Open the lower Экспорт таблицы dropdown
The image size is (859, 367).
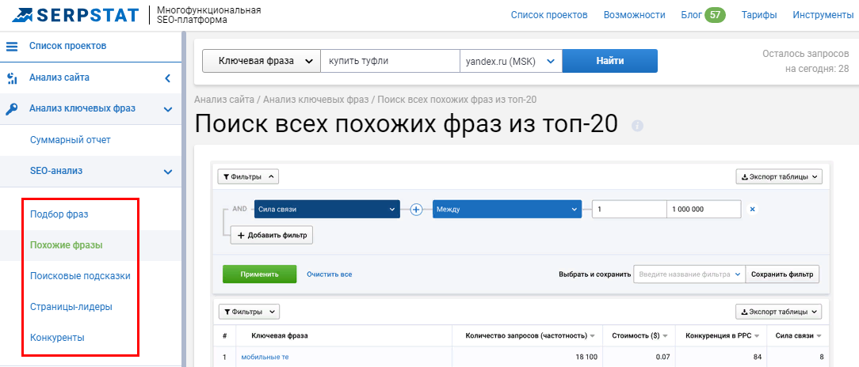[778, 312]
